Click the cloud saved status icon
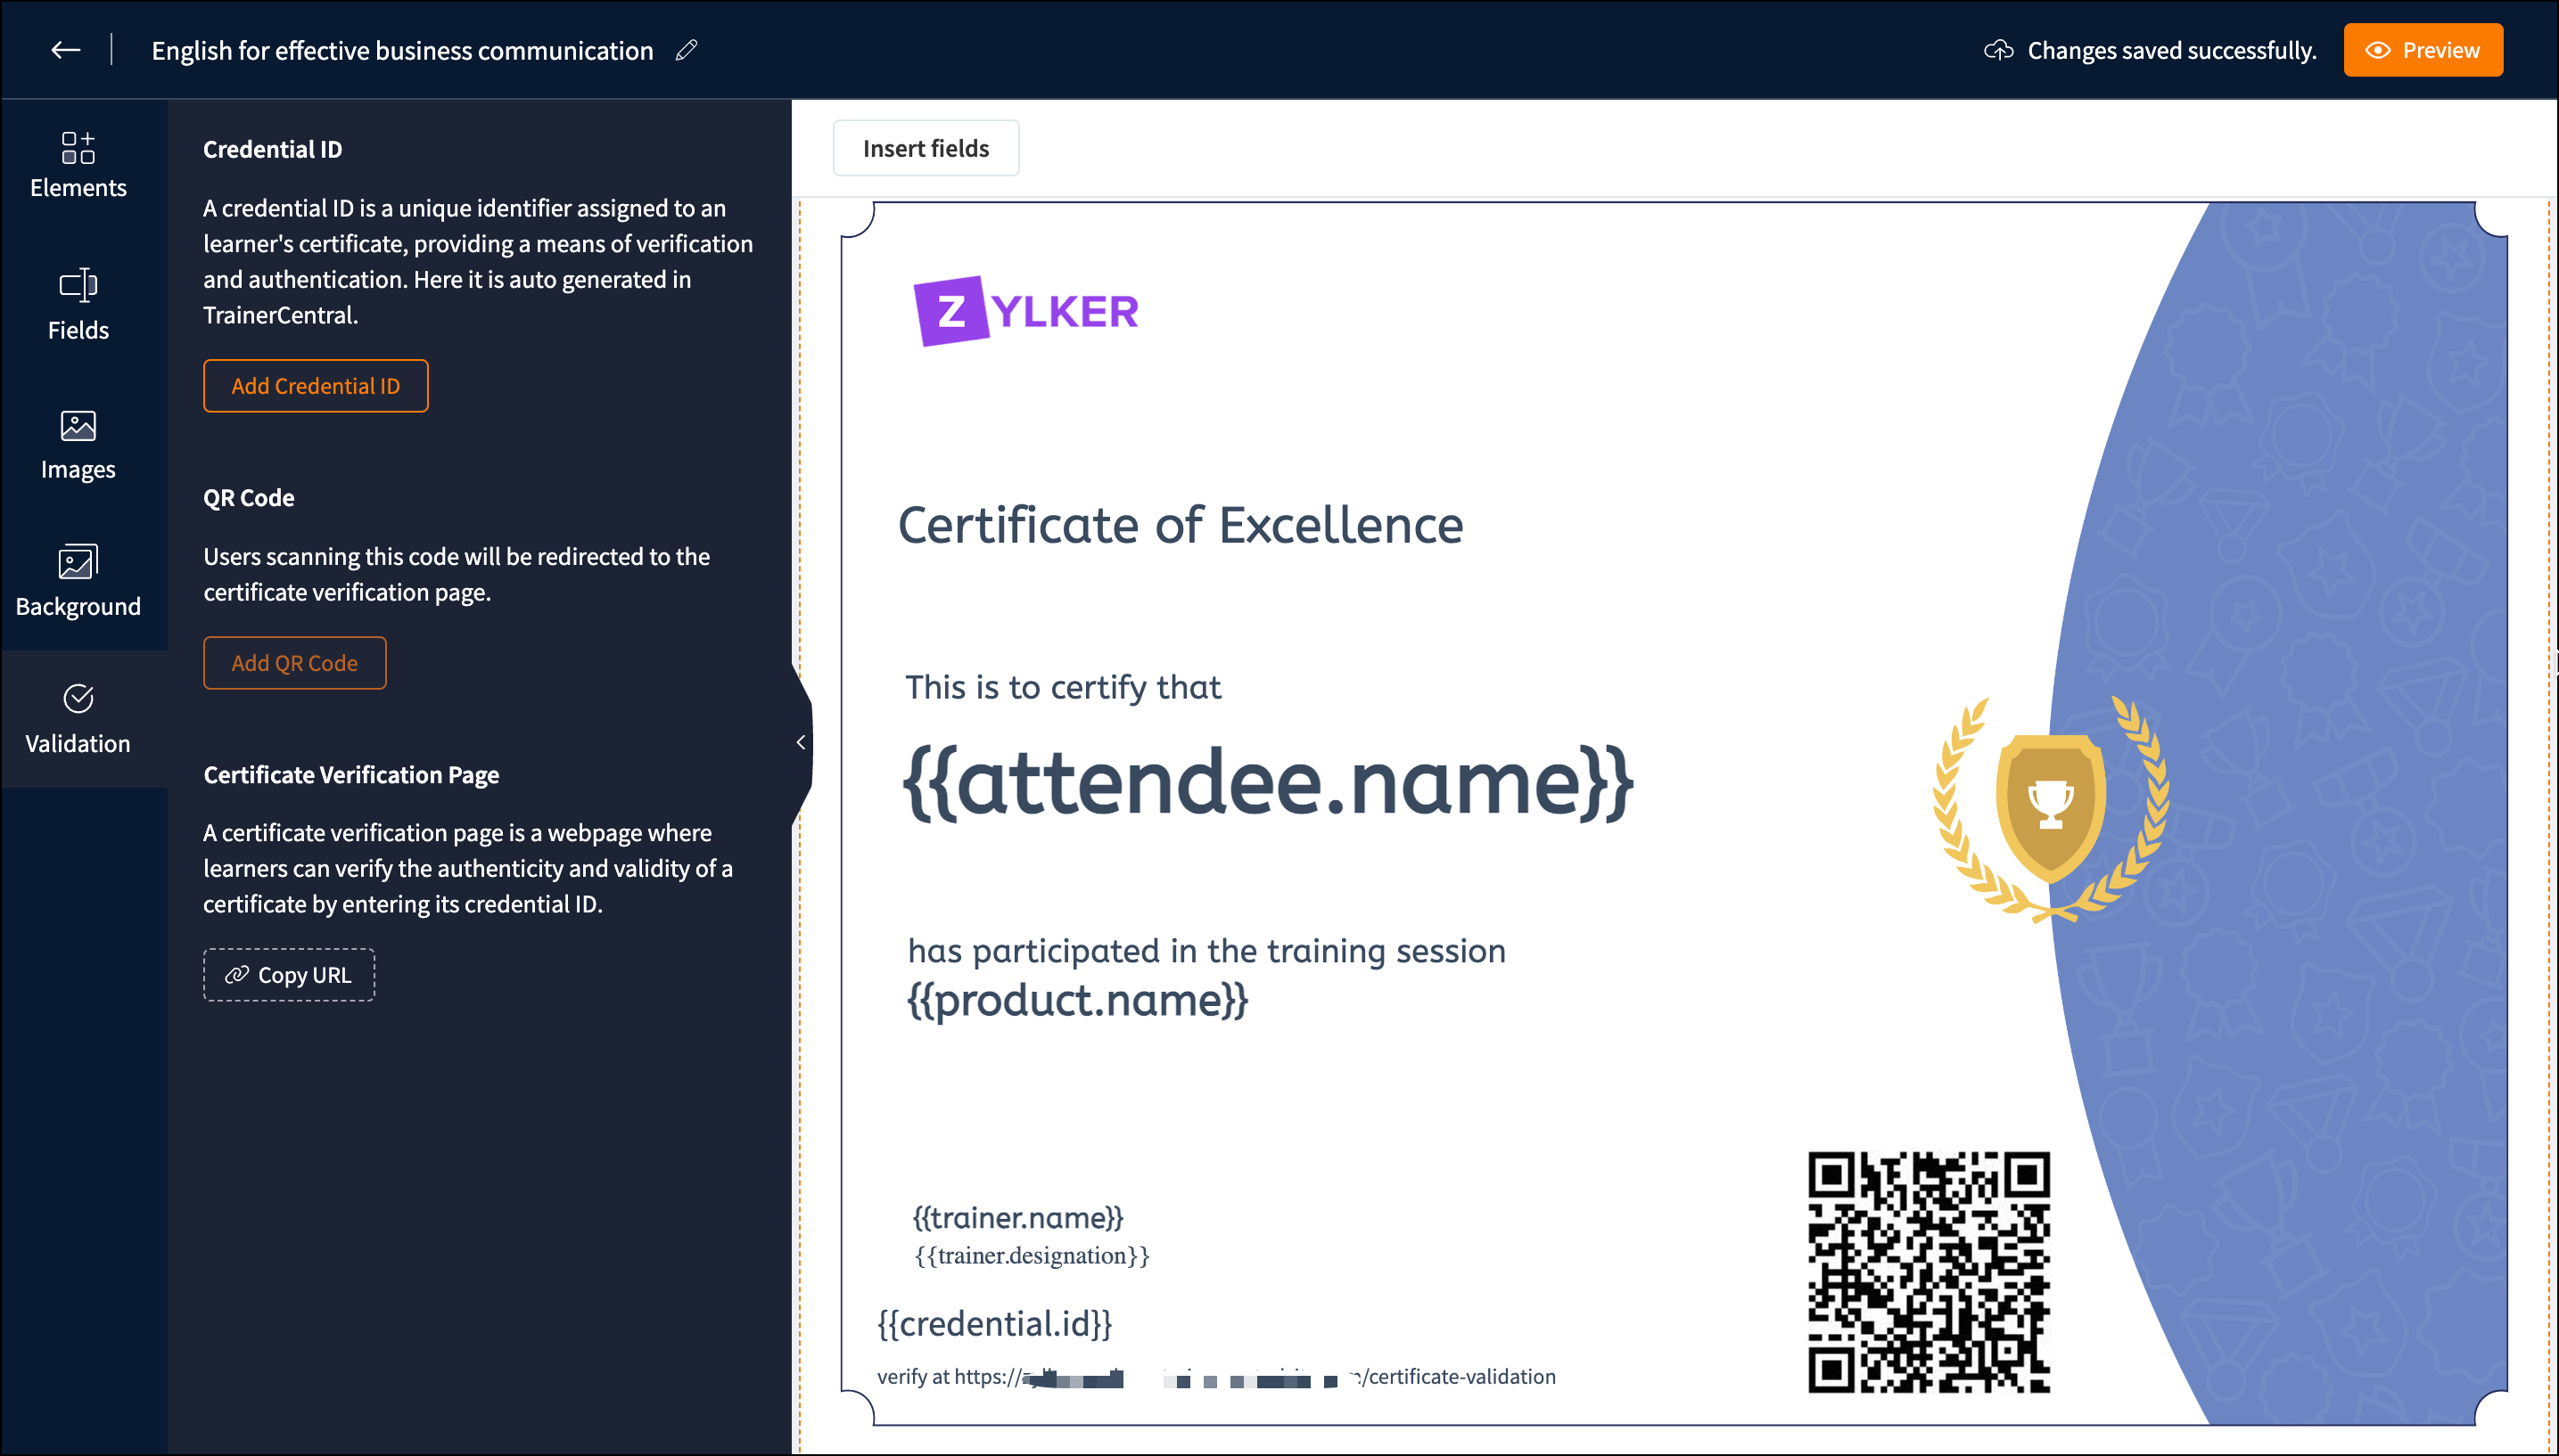 pos(1998,50)
